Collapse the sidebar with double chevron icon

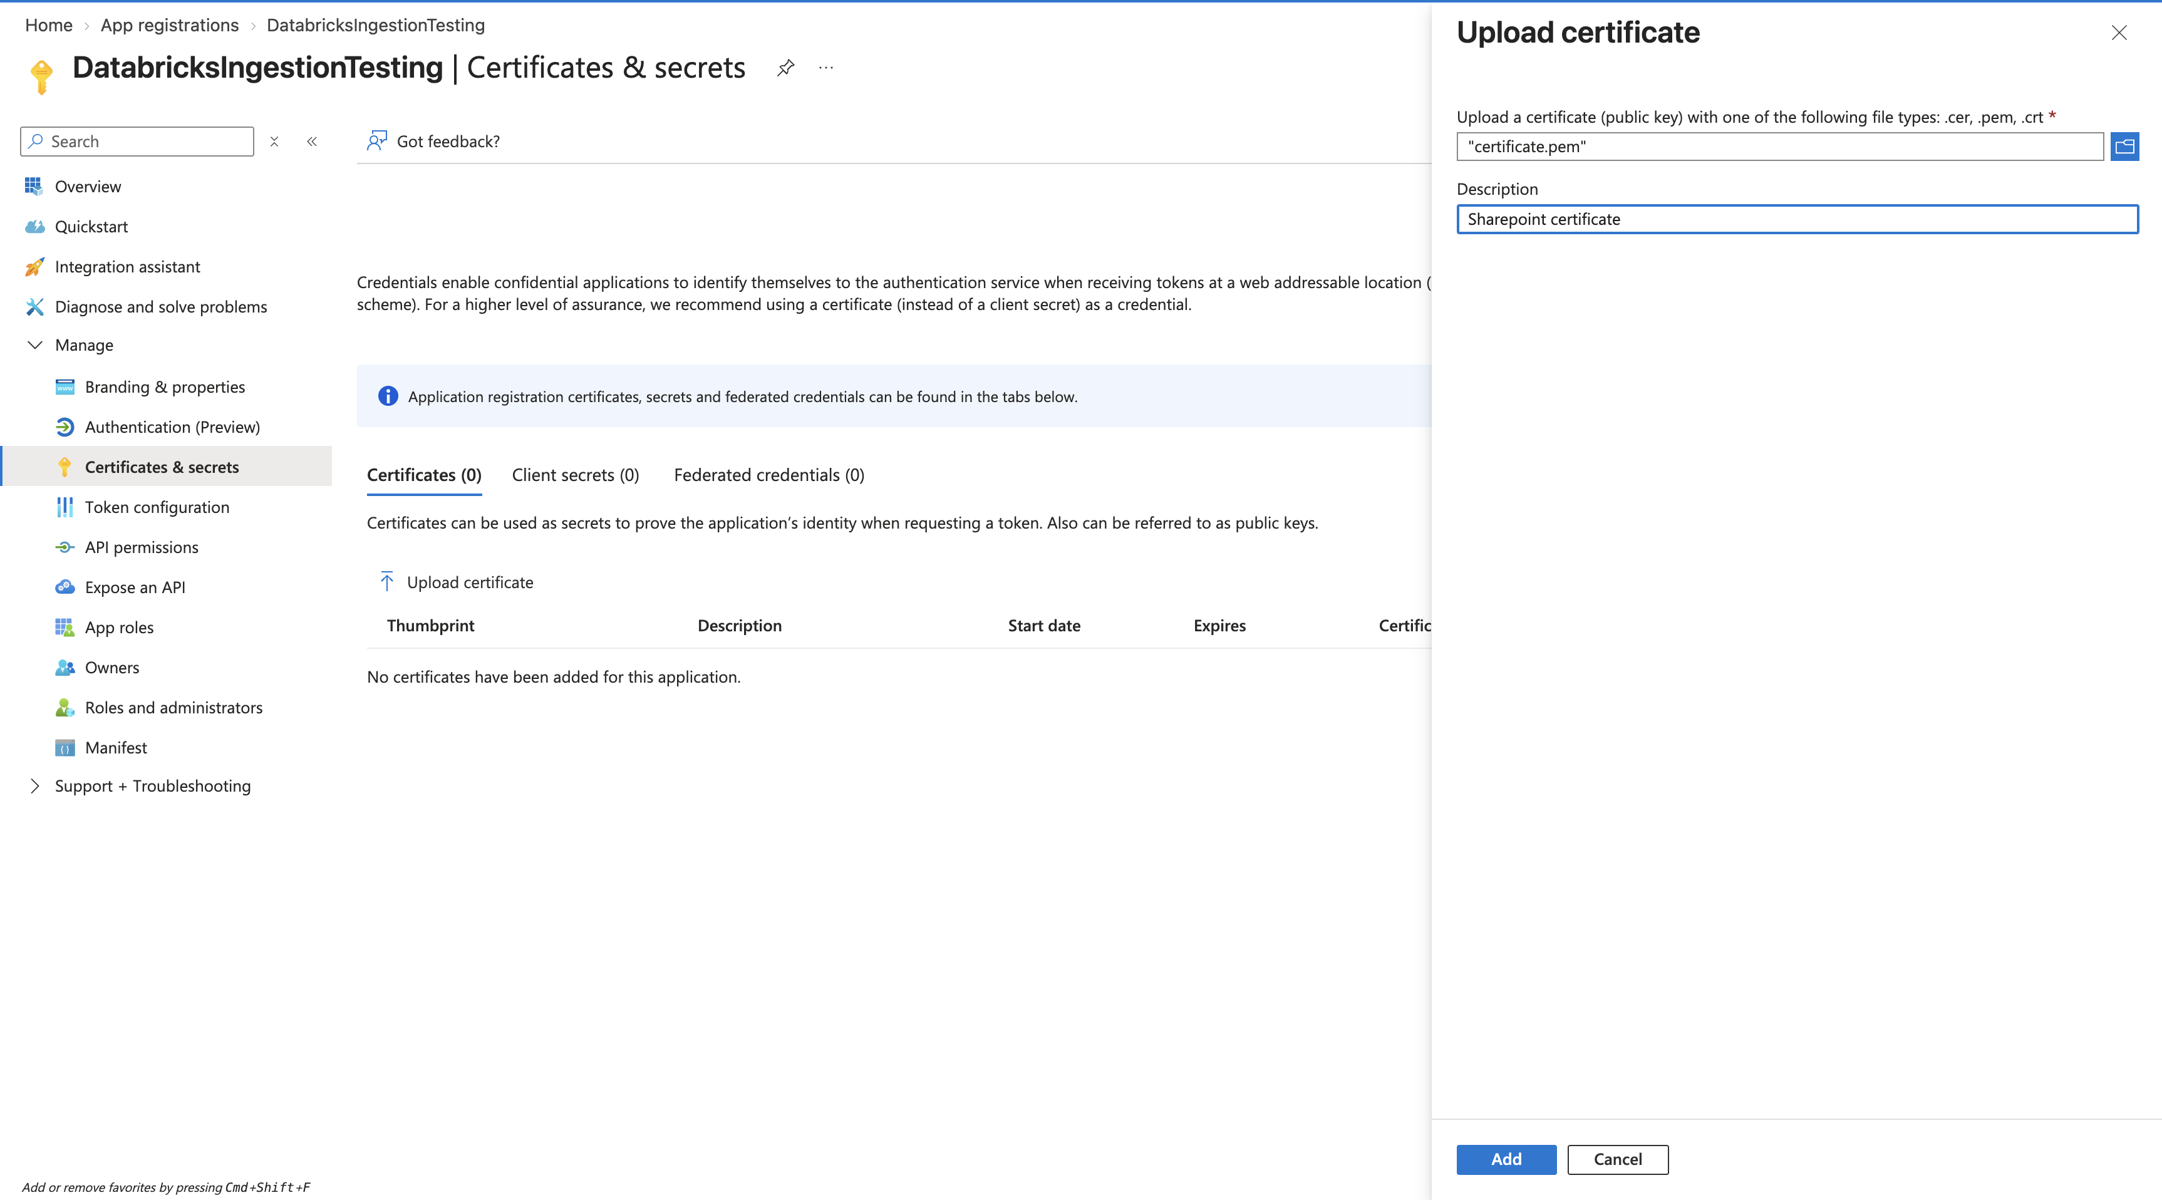coord(313,142)
